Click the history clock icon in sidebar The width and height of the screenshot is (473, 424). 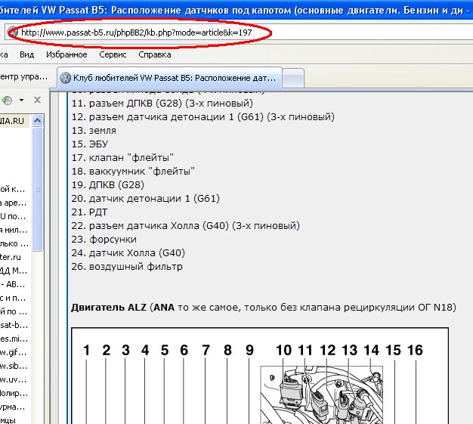coord(7,100)
